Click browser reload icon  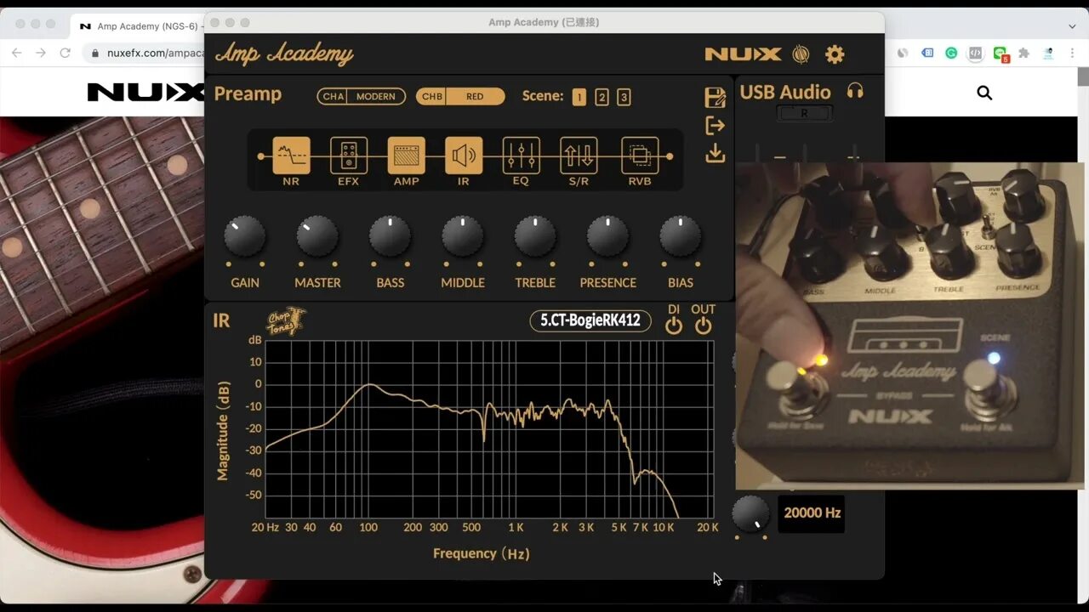(x=65, y=53)
